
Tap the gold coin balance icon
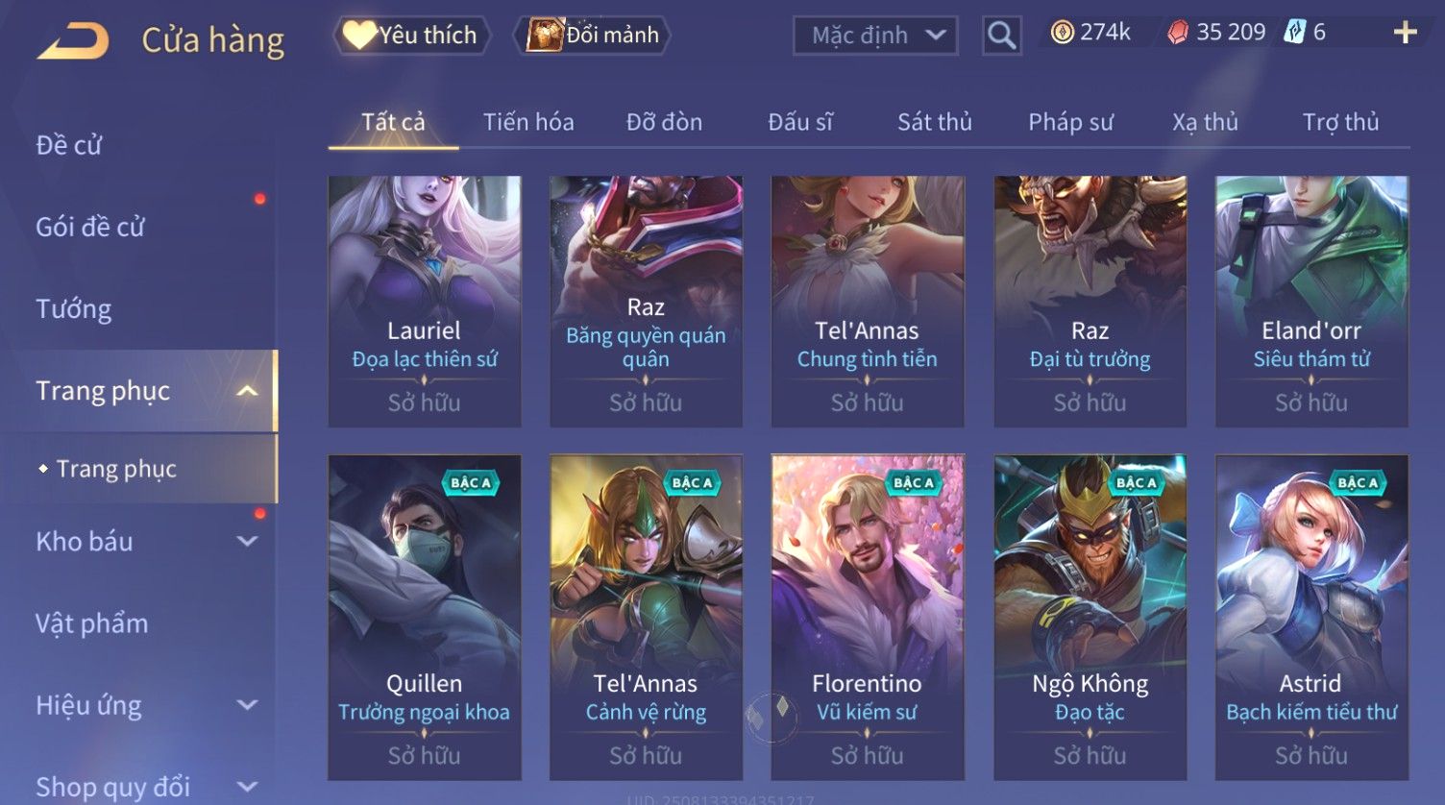1062,33
